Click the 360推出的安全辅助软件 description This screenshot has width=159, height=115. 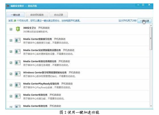pyautogui.click(x=36, y=32)
